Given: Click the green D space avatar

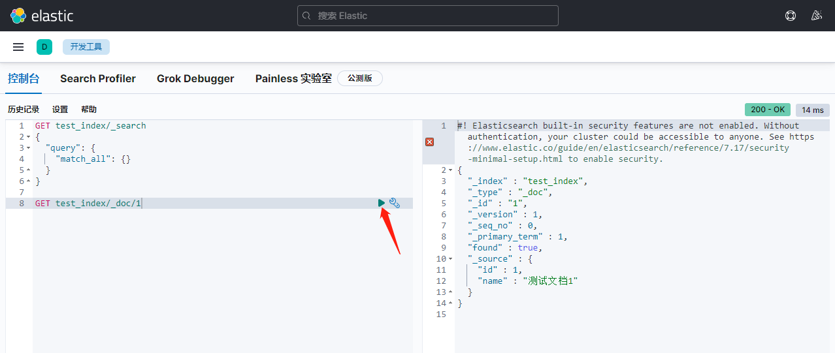Looking at the screenshot, I should (44, 47).
